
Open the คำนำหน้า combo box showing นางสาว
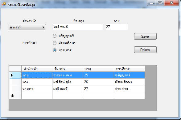(x=27, y=27)
